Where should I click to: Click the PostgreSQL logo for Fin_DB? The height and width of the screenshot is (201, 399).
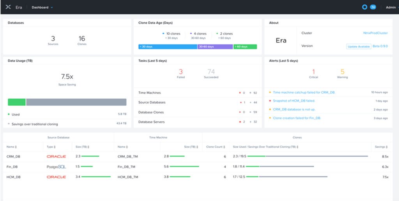(56, 166)
